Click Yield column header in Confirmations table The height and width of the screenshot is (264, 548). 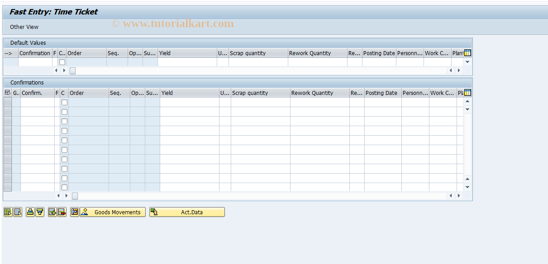[x=190, y=93]
